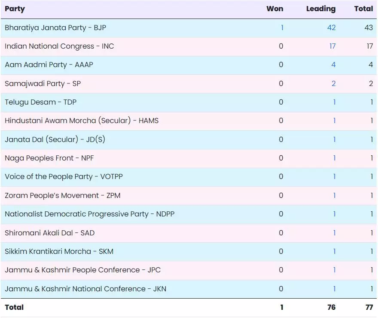
Task: Select Aam Aadmi Party - AAAP name
Action: (x=49, y=65)
